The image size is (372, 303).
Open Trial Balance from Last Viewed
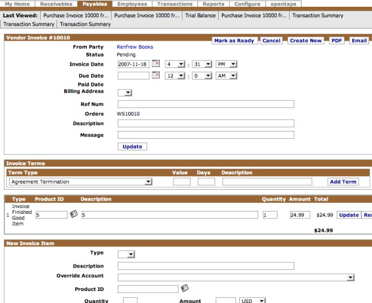(x=200, y=15)
